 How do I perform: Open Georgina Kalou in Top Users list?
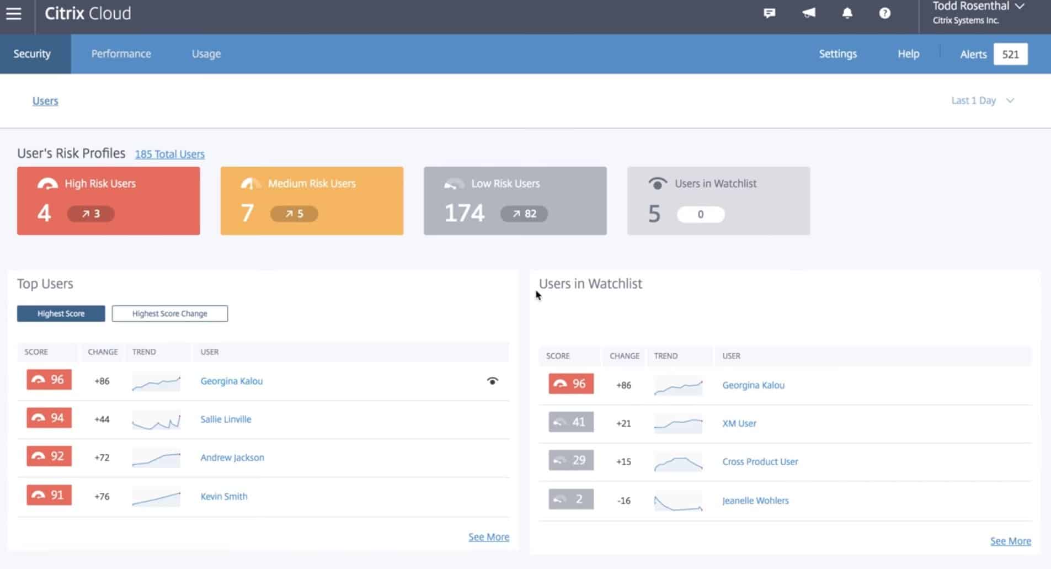click(231, 381)
